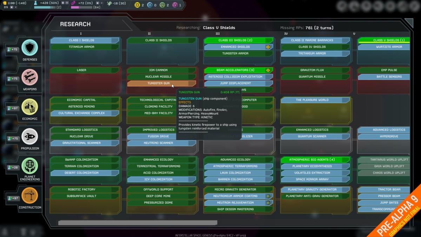Select the Ship Design Mastering tech
The width and height of the screenshot is (421, 237).
pyautogui.click(x=239, y=210)
